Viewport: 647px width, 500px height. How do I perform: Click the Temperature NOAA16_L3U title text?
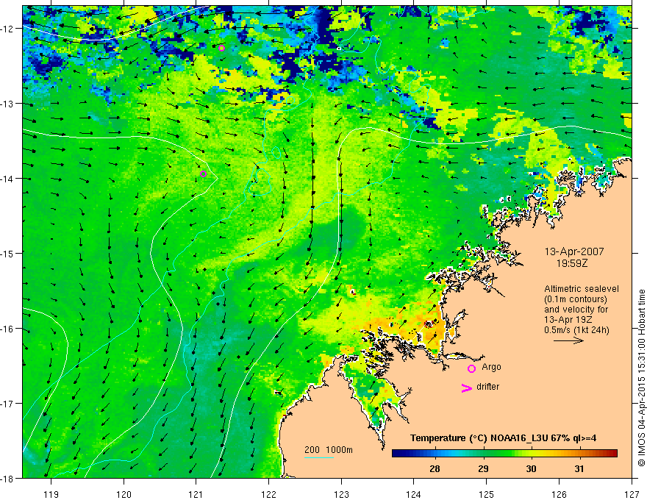pyautogui.click(x=503, y=438)
